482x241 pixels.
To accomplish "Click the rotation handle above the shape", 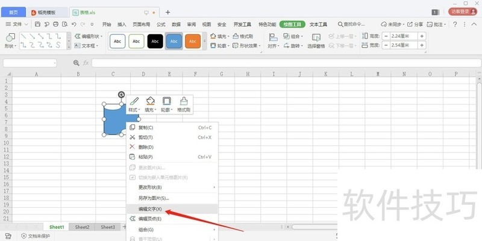I will pyautogui.click(x=121, y=95).
